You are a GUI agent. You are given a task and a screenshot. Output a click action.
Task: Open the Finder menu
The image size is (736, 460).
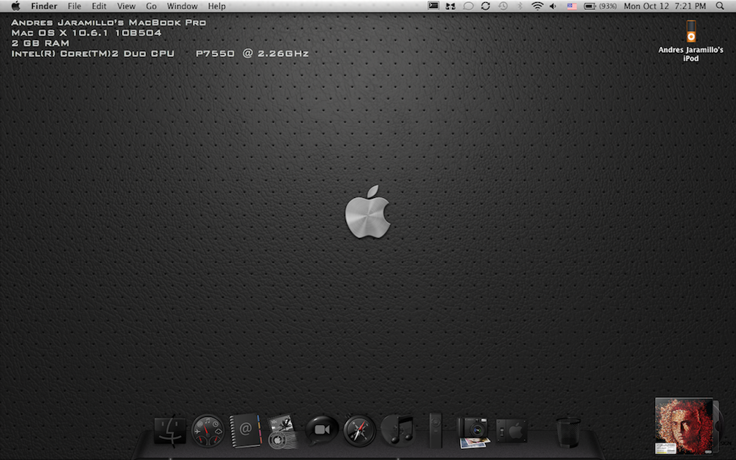tap(44, 6)
